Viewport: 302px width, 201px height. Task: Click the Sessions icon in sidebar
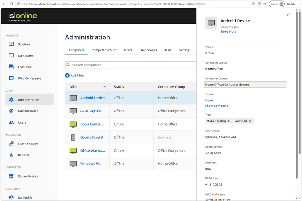tap(11, 44)
